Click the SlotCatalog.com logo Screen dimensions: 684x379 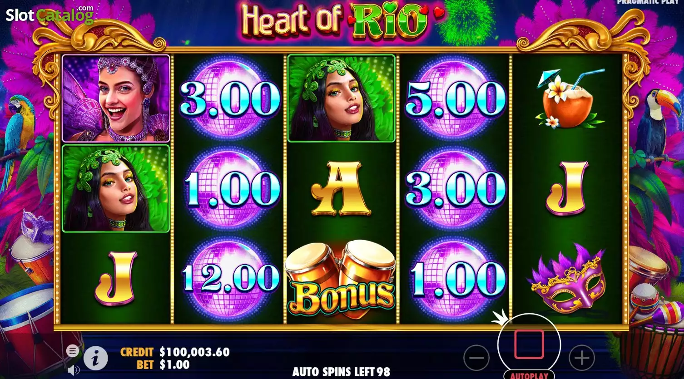50,15
